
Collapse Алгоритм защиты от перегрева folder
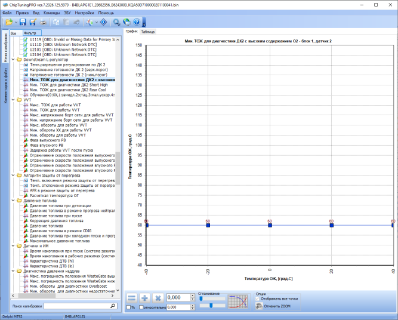[x=13, y=176]
